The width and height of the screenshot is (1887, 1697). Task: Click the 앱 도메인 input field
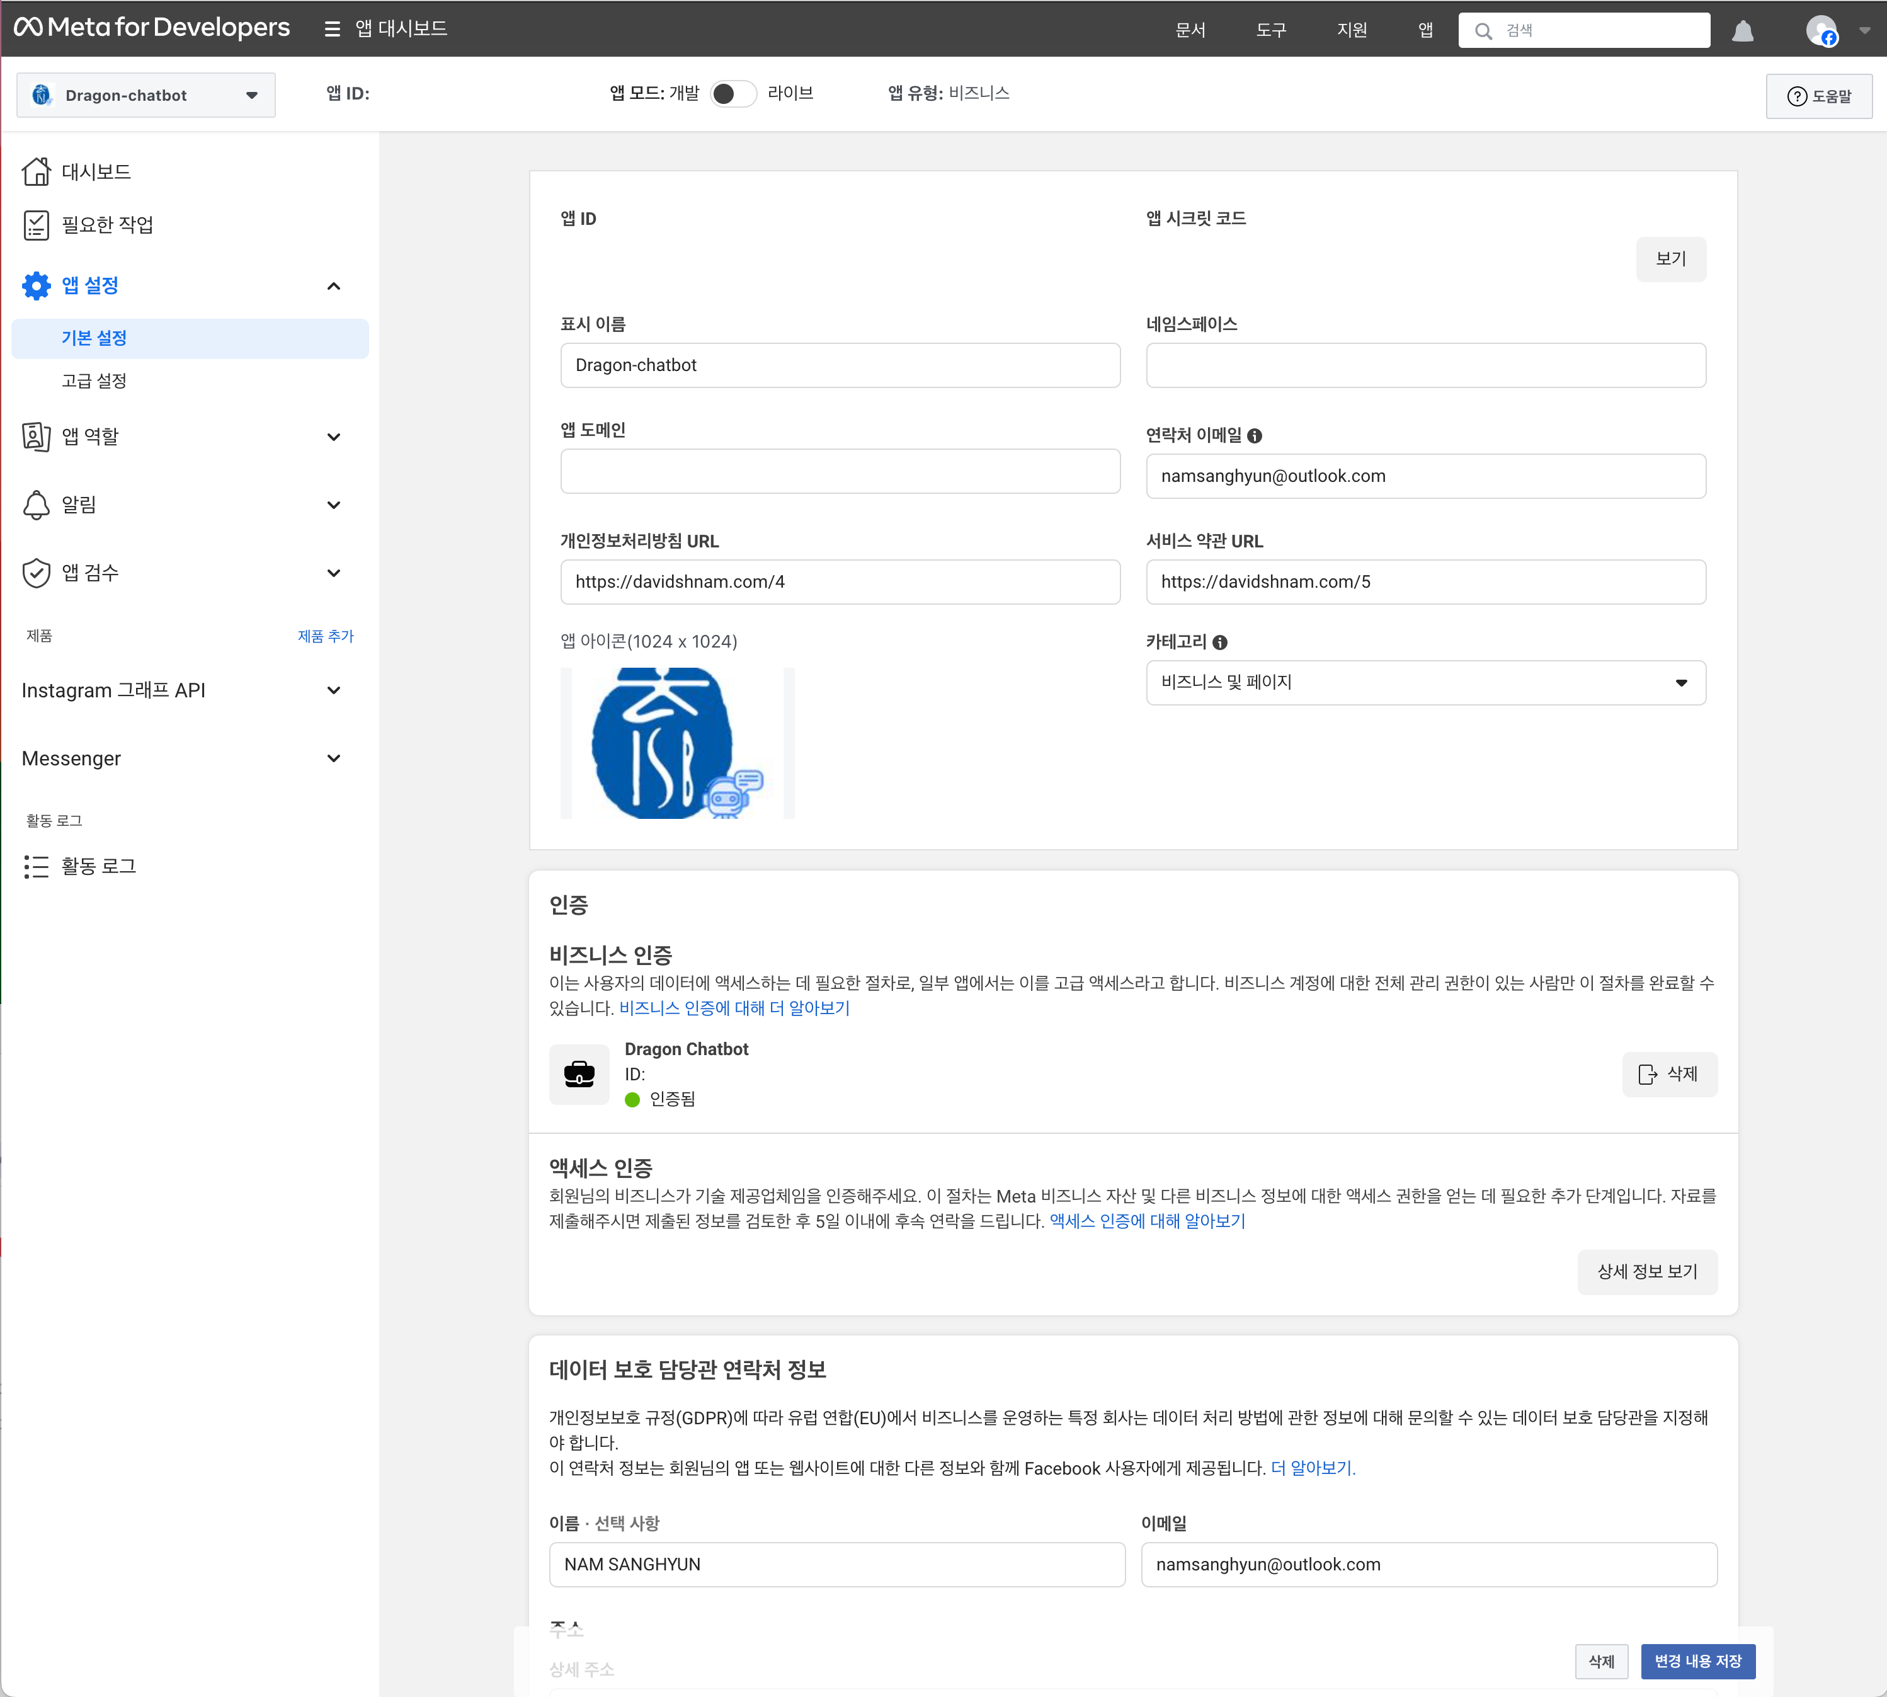[839, 471]
